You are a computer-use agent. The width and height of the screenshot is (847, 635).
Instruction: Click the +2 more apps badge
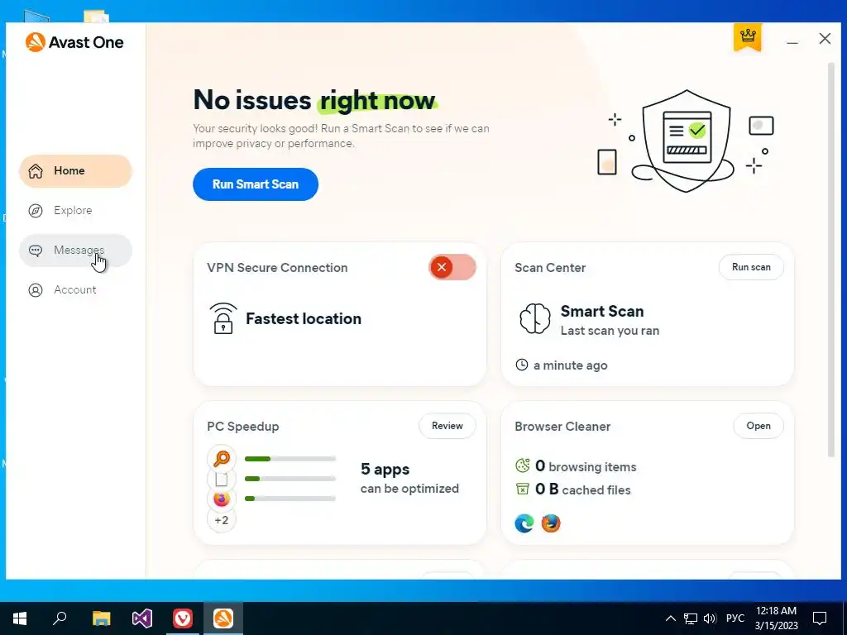[x=222, y=521]
